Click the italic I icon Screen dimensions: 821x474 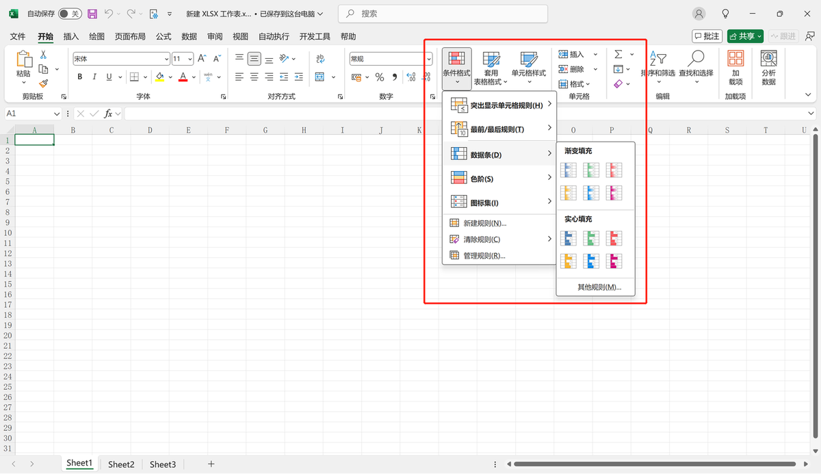tap(94, 77)
